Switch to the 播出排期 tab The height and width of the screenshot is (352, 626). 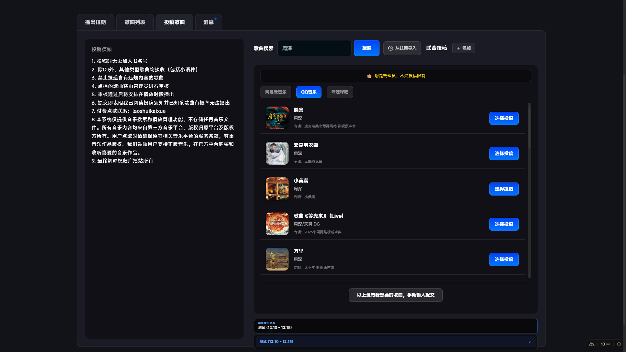(96, 22)
